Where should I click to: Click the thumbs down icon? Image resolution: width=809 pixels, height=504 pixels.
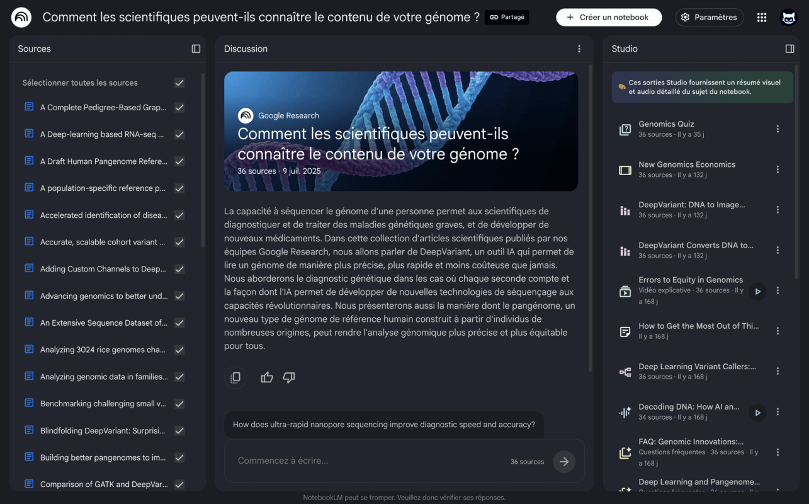[x=289, y=377]
